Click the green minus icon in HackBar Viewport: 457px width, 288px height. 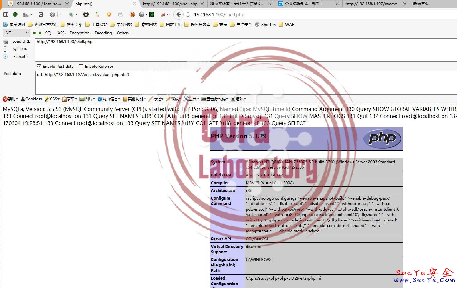(x=34, y=33)
